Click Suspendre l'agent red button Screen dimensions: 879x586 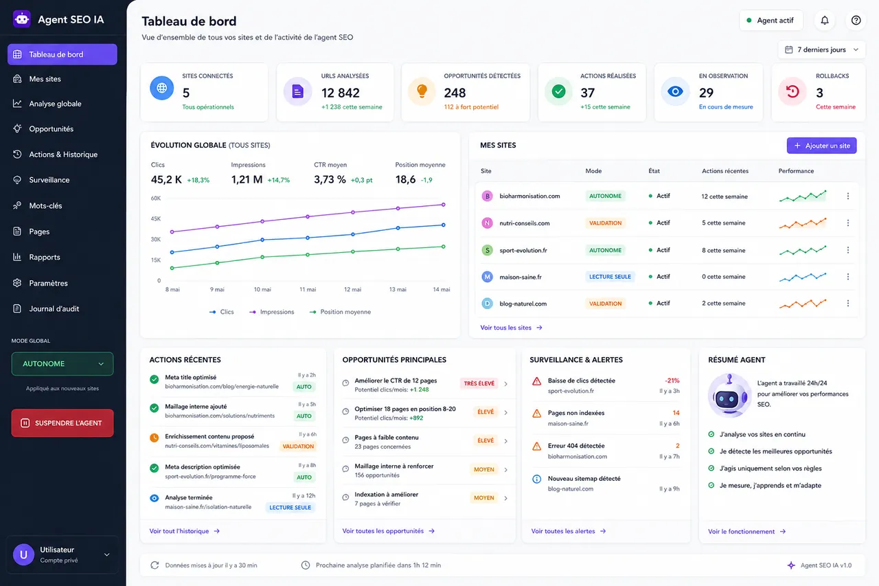tap(62, 423)
